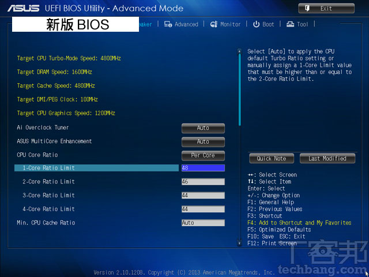Click the F3: Shortcut hint
Screen dimensions: 369x277
(265, 216)
